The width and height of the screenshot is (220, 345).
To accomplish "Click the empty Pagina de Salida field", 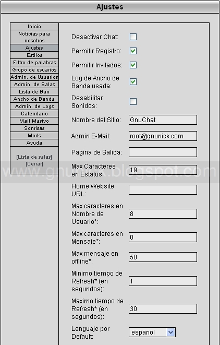I will pos(163,152).
